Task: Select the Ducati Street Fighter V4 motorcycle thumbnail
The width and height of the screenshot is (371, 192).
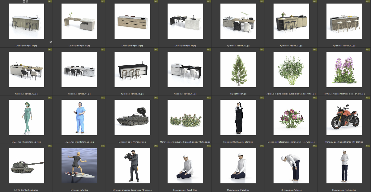Action: pyautogui.click(x=344, y=117)
